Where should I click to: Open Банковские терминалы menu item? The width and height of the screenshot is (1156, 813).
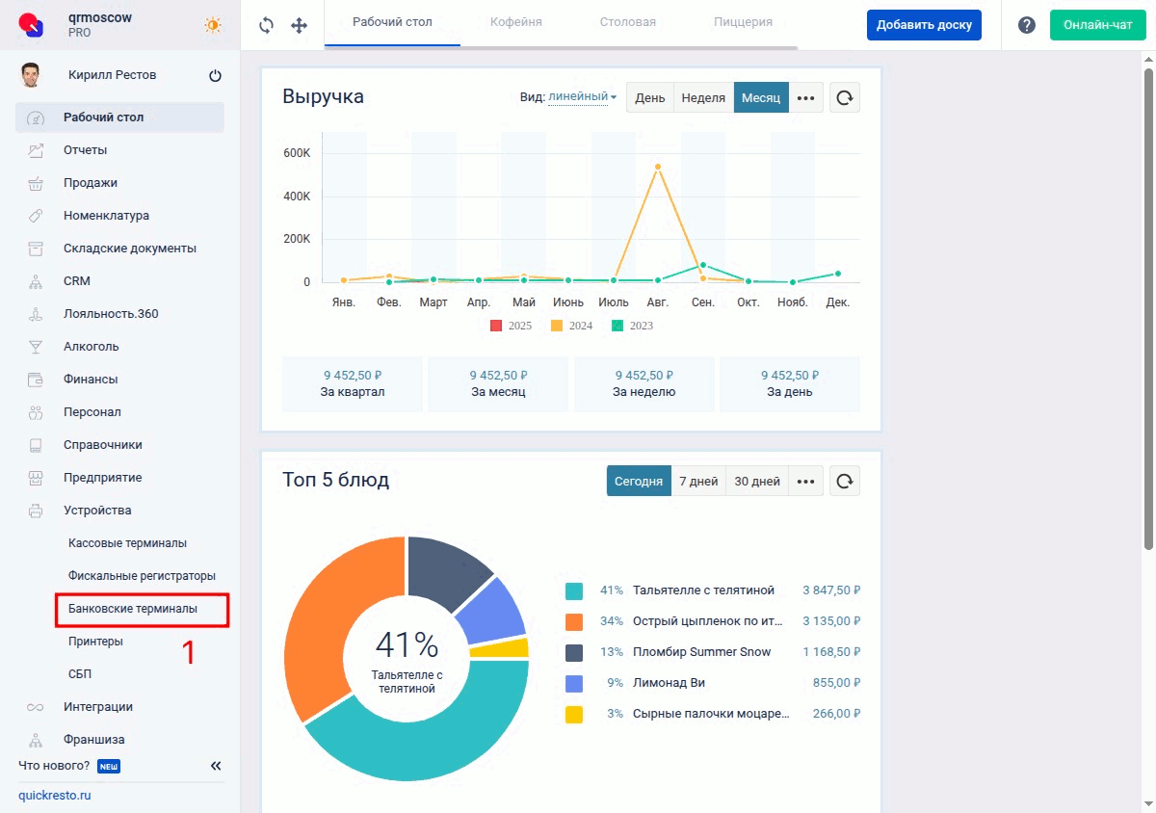[133, 609]
